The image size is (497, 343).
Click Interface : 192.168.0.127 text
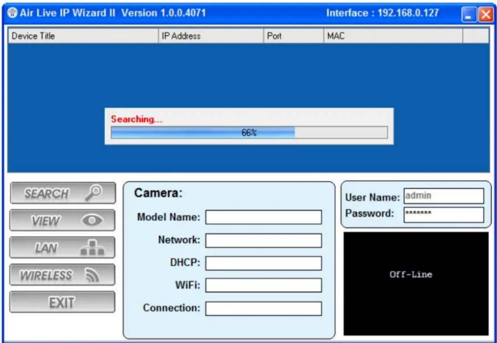click(x=382, y=13)
